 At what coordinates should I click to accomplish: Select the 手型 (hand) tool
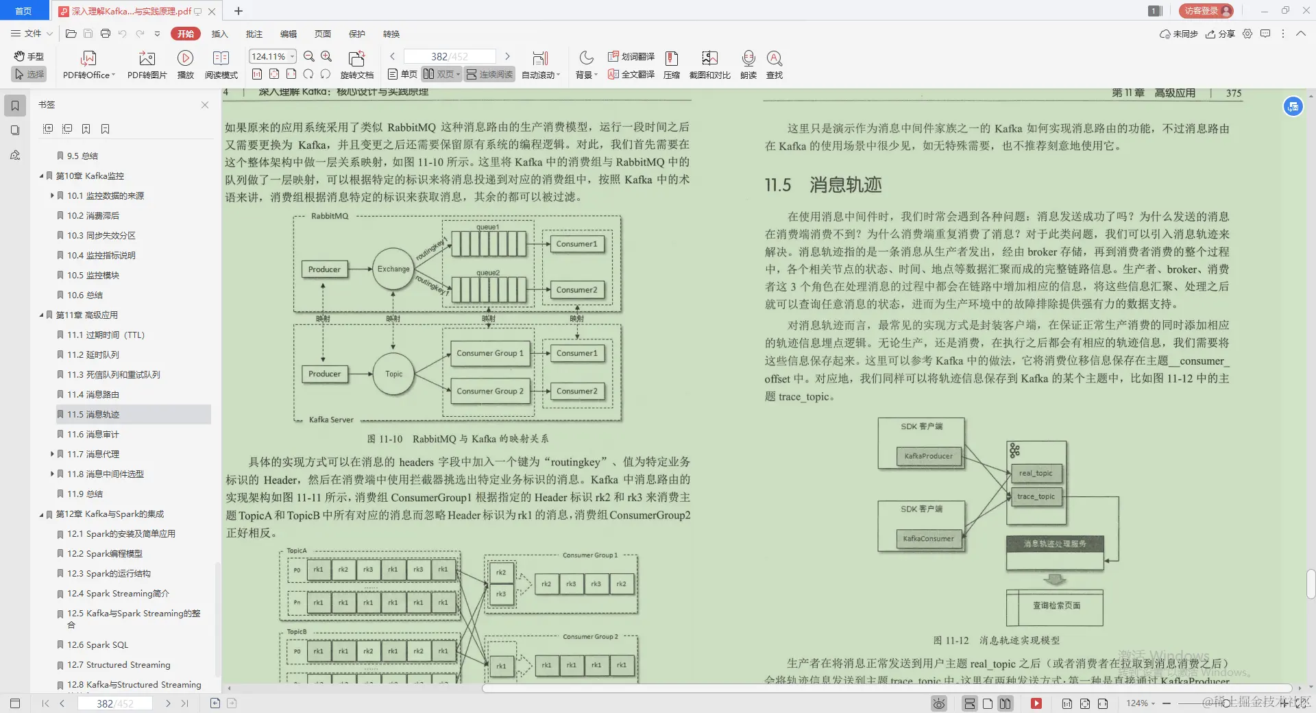coord(29,56)
